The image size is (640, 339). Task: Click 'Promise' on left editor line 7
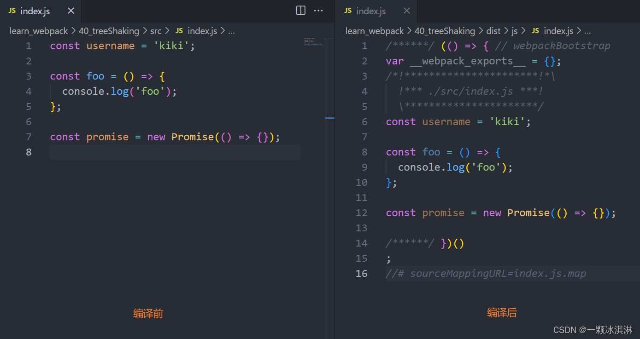point(193,137)
